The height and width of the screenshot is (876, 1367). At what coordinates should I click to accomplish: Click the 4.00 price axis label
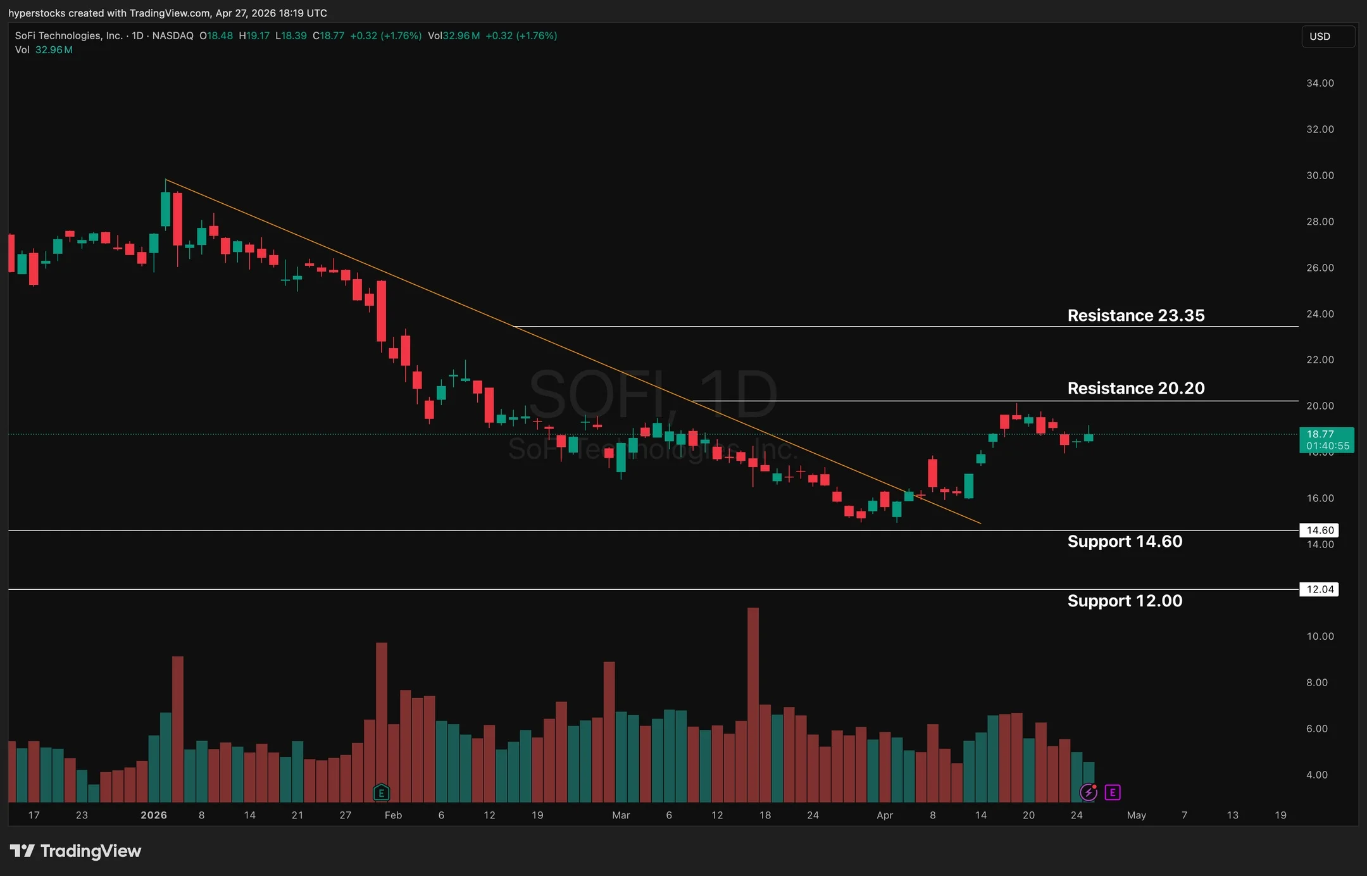1317,775
